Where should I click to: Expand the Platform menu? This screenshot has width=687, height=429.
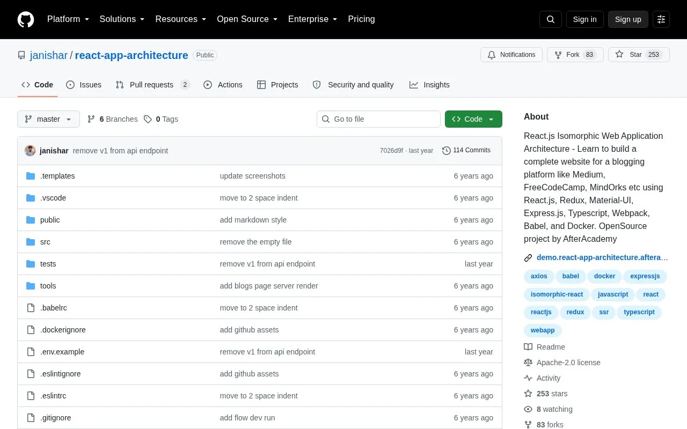click(68, 19)
